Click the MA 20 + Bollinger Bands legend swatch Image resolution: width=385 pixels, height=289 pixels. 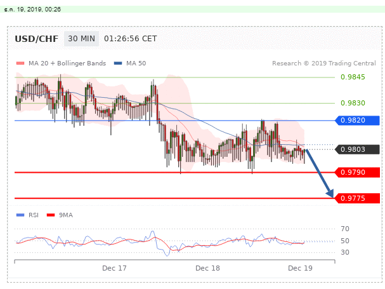(20, 64)
